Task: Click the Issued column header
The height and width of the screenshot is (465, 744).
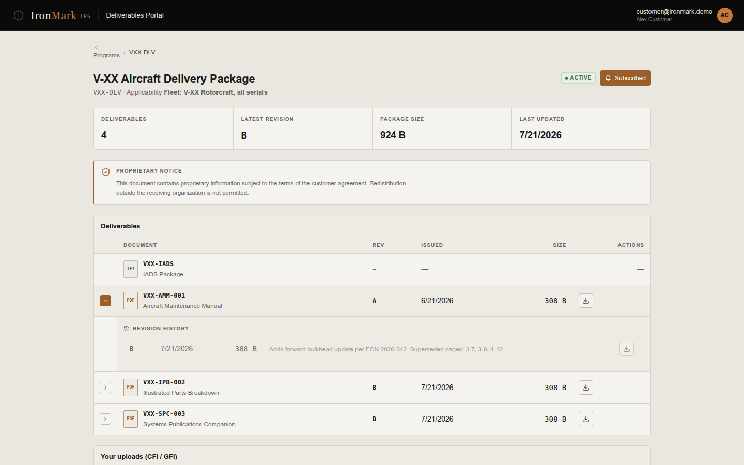Action: [x=432, y=245]
